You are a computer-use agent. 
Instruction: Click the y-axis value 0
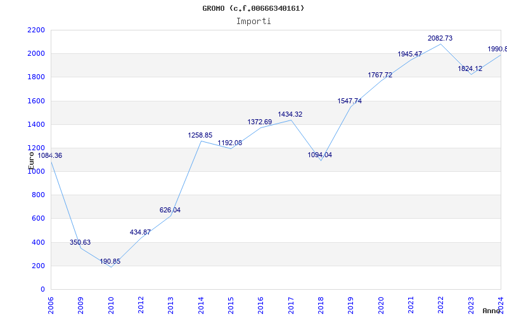pos(42,290)
